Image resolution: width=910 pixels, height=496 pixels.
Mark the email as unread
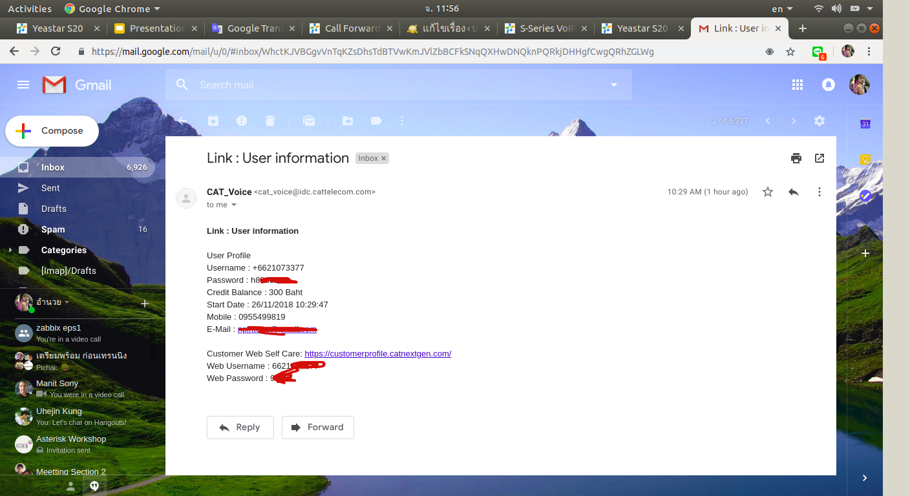click(x=309, y=121)
